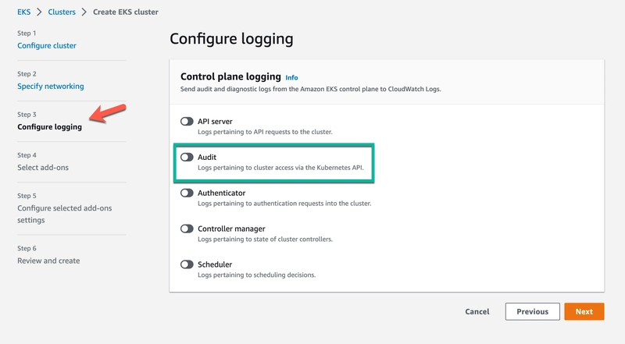Select Configure logging step in sidebar
Screen dimensions: 625x344
[49, 126]
